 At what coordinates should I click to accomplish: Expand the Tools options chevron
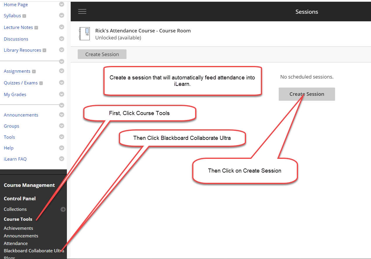(61, 137)
